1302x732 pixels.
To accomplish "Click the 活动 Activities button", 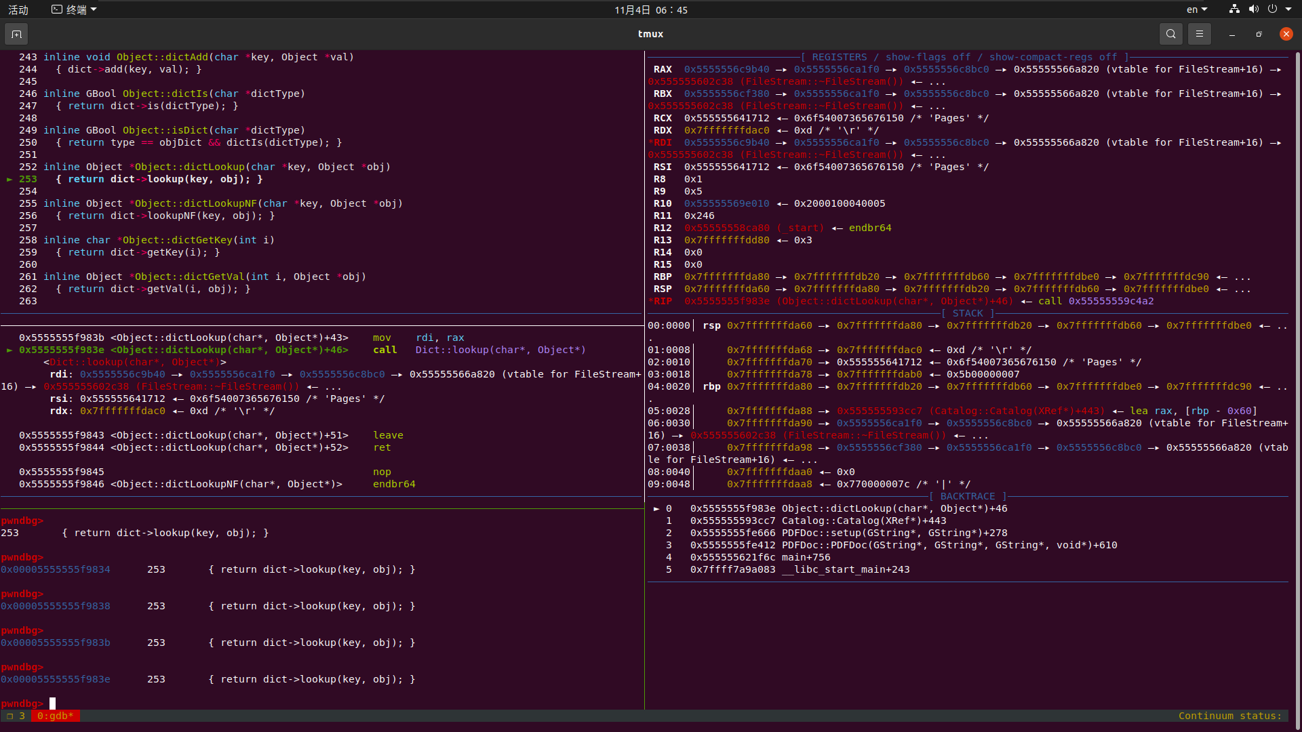I will point(18,9).
